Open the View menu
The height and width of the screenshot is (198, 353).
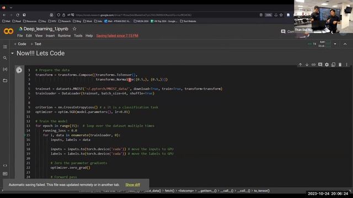pyautogui.click(x=39, y=36)
